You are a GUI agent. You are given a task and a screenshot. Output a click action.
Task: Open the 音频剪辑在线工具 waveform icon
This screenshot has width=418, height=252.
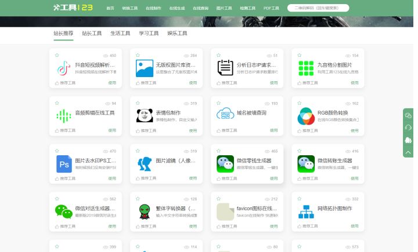64,116
